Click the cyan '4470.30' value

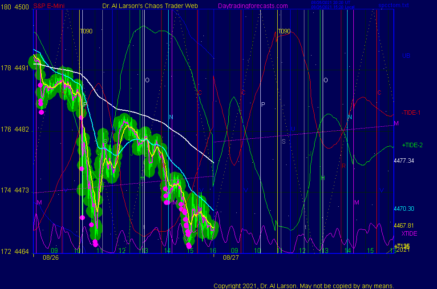click(404, 209)
